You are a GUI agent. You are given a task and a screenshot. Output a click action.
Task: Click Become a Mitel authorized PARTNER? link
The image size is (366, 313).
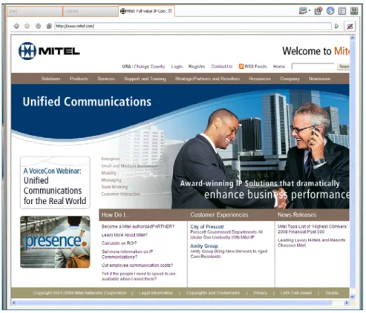coord(138,226)
